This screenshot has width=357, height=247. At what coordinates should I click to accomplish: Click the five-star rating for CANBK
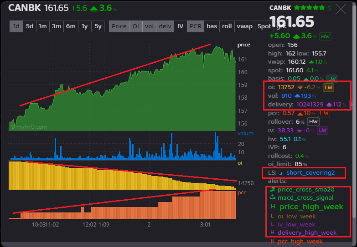[310, 8]
